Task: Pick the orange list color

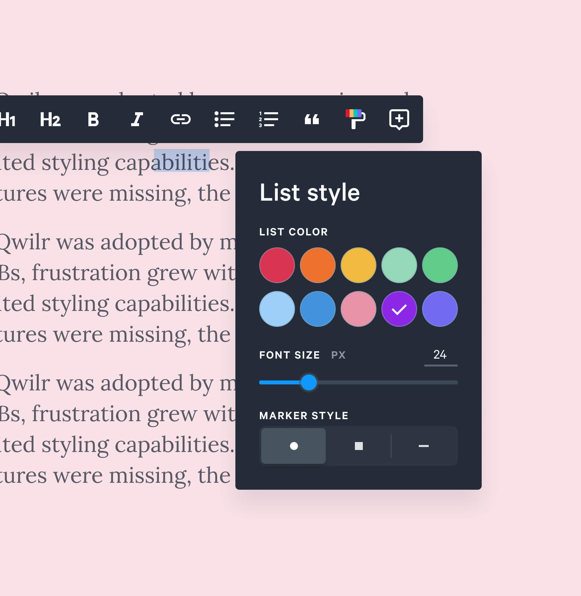Action: point(318,265)
